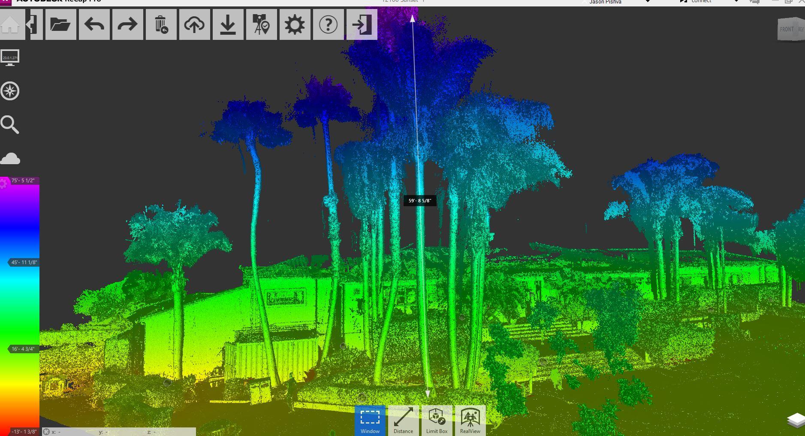Open the scan location tripod icon
Screen dimensions: 805x436
[261, 25]
